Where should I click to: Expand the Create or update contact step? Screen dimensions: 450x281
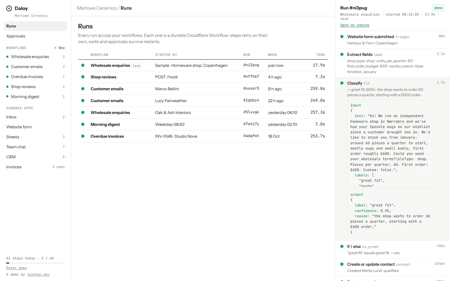coord(392,267)
